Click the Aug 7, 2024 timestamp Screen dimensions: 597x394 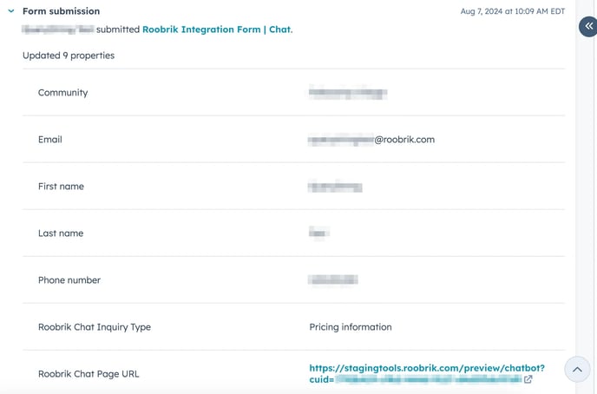(x=513, y=11)
